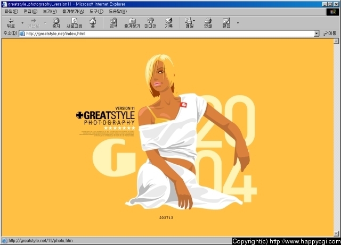Open 즐겨찾기 favorites toolbar button

[x=132, y=23]
